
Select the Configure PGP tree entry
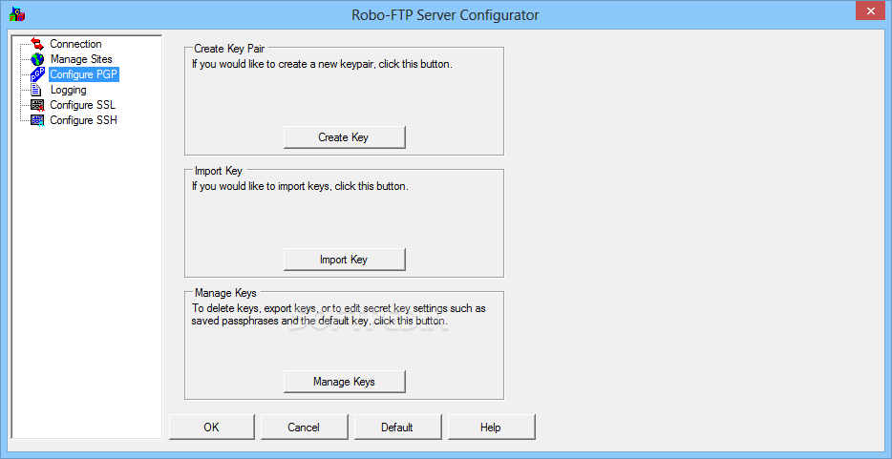coord(84,74)
